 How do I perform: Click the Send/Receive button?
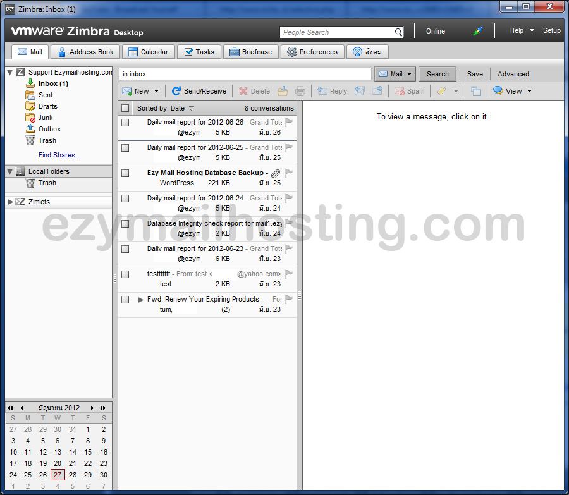point(199,91)
